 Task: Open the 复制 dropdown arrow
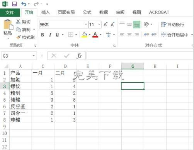[x=34, y=30]
